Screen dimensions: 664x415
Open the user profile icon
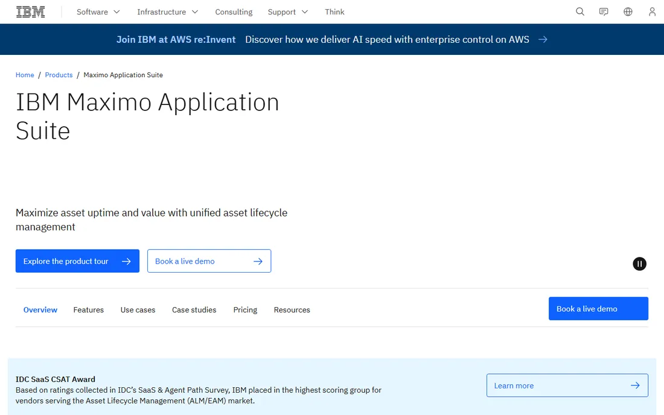click(x=652, y=12)
